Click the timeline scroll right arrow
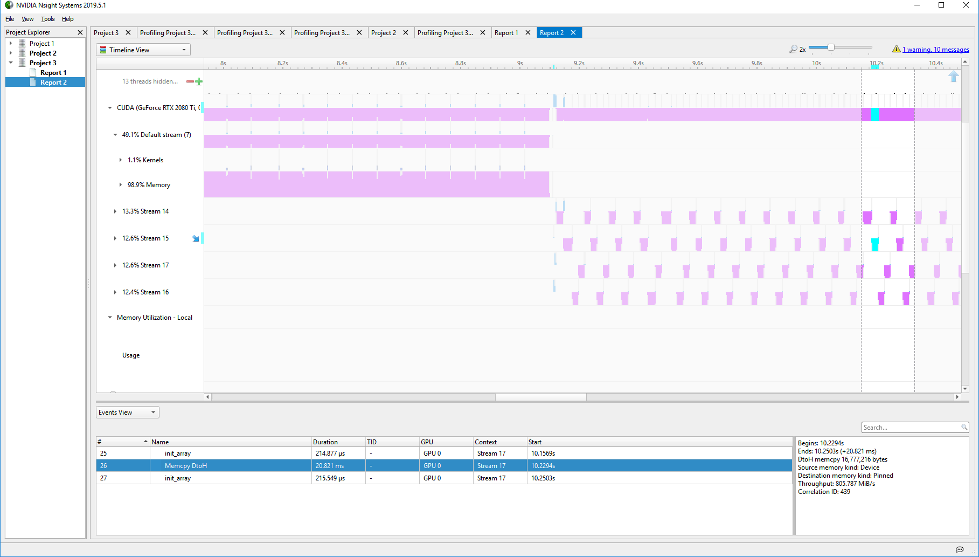Viewport: 979px width, 557px height. click(x=957, y=397)
